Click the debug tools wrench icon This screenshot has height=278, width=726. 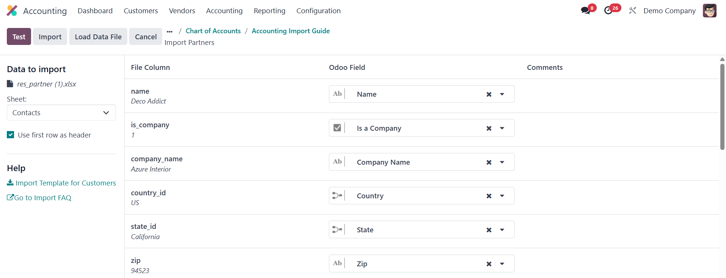coord(632,11)
